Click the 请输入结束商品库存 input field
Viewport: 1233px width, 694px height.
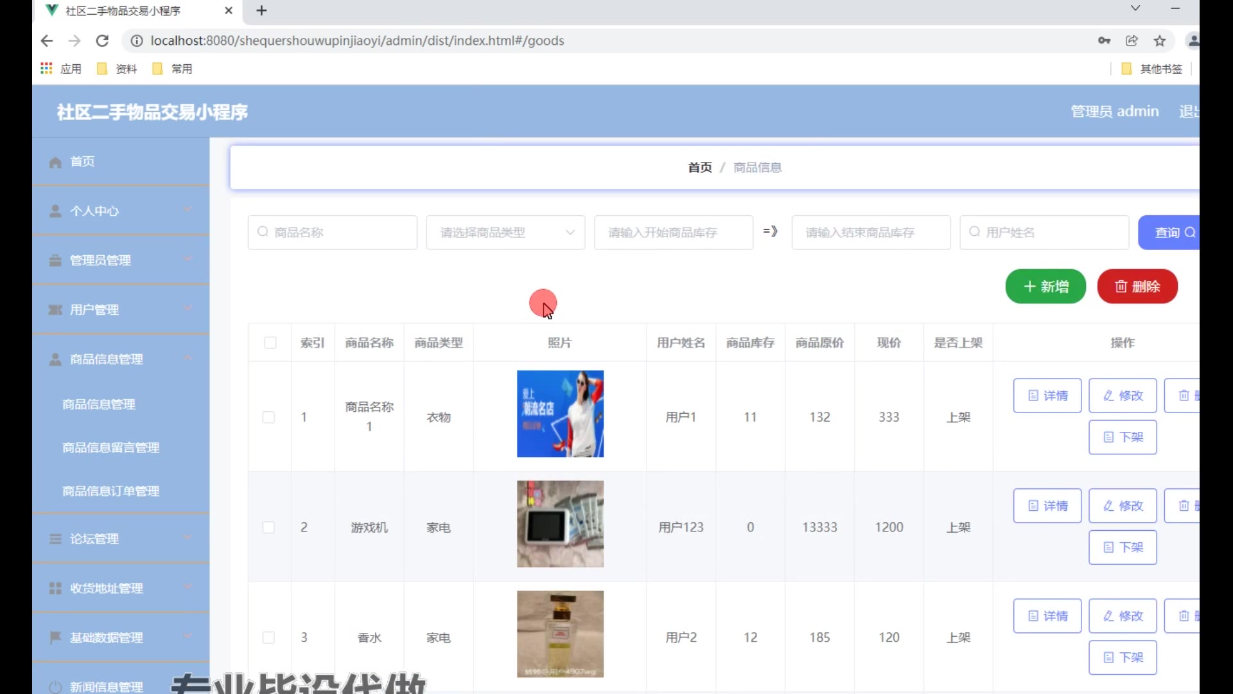871,232
